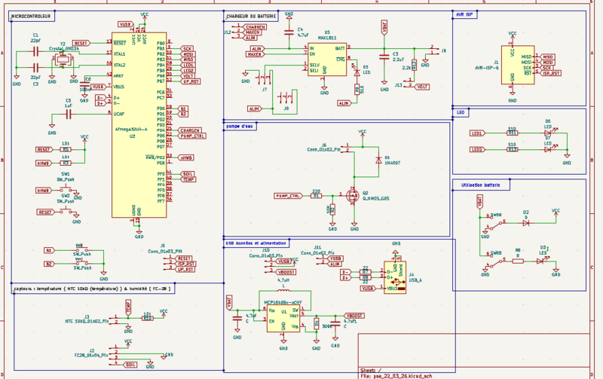The width and height of the screenshot is (603, 379).
Task: Select capacitor C1 22pF symbol
Action: (x=35, y=50)
